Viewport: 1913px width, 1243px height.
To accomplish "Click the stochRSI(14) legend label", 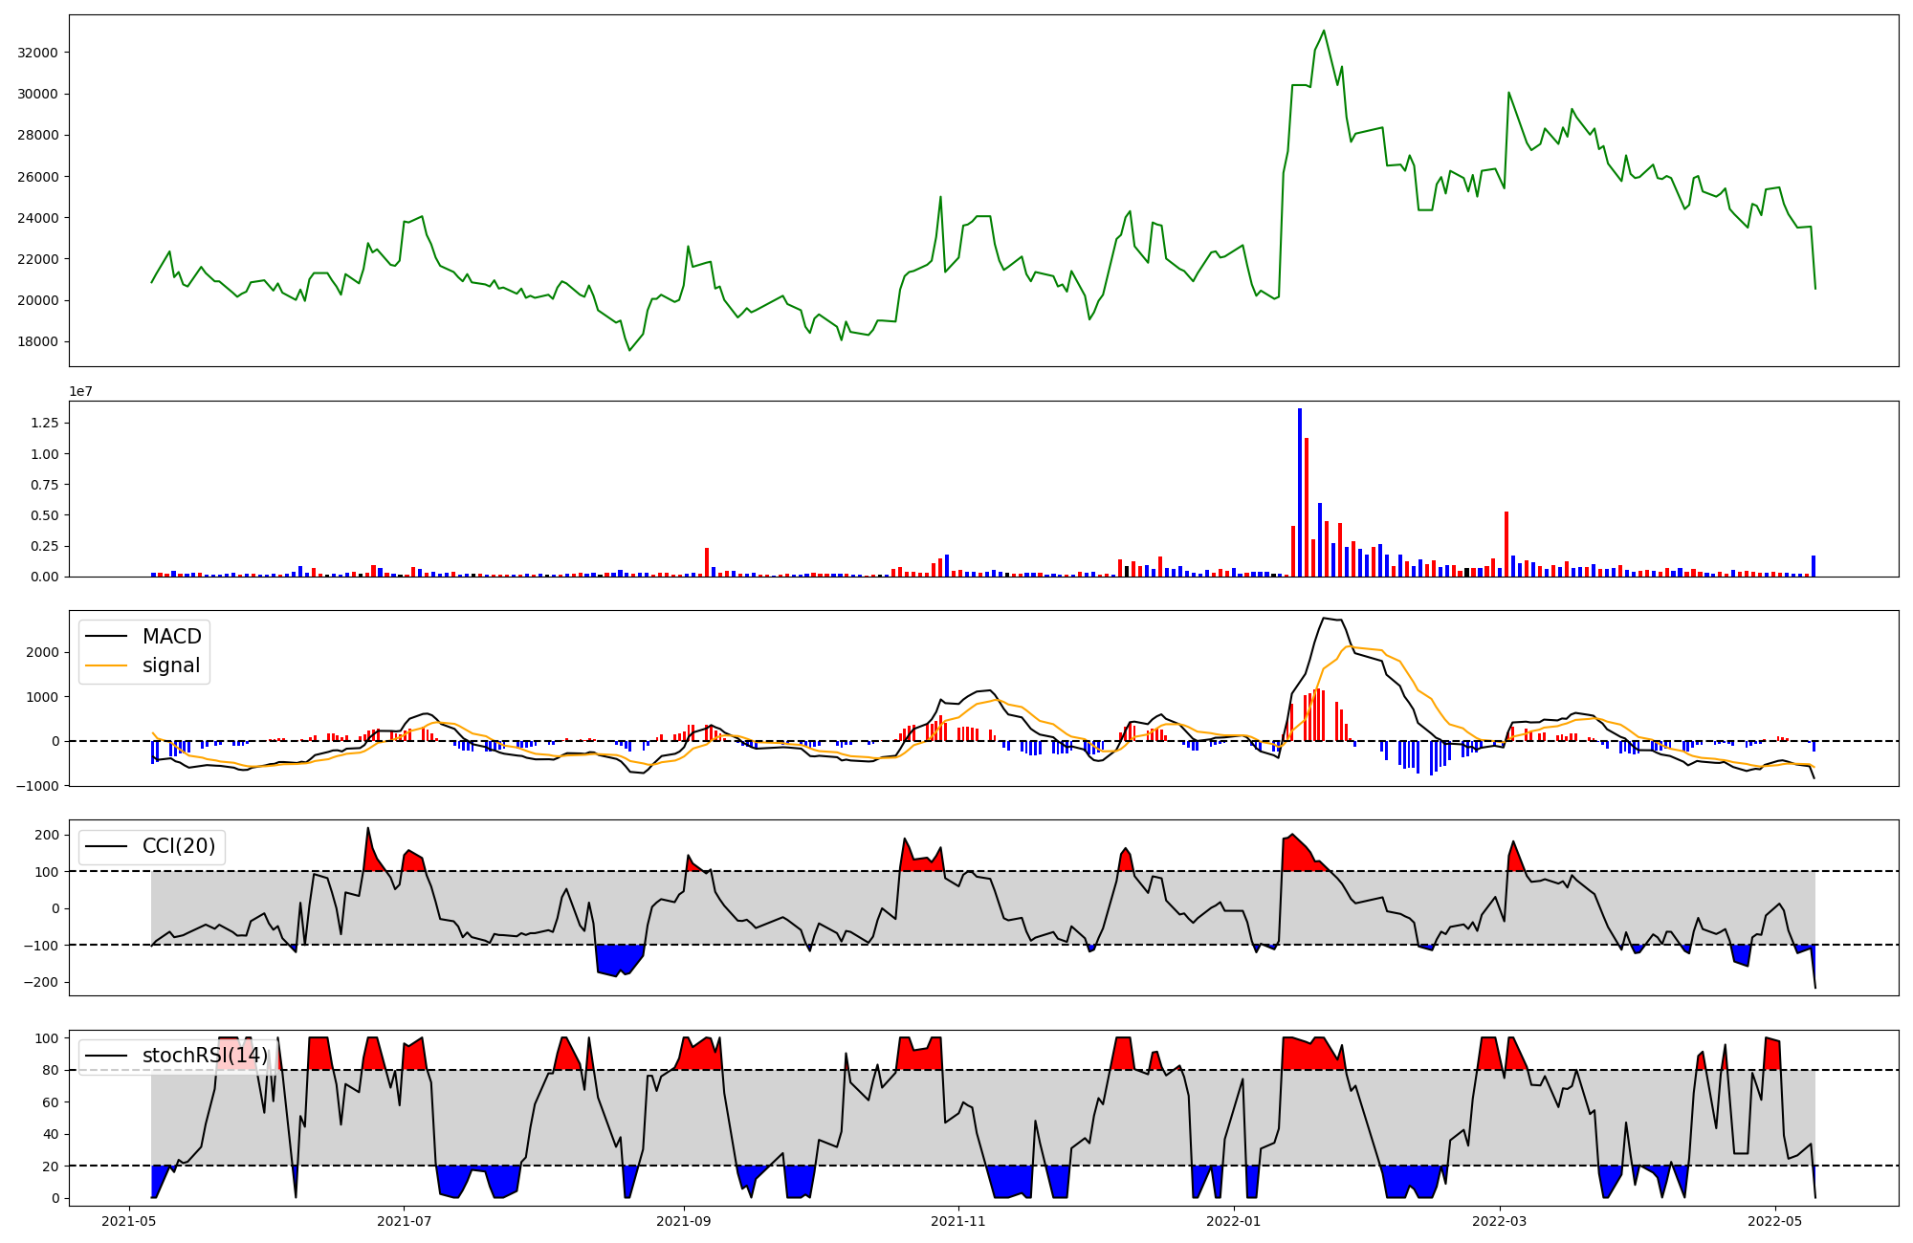I will [205, 1056].
